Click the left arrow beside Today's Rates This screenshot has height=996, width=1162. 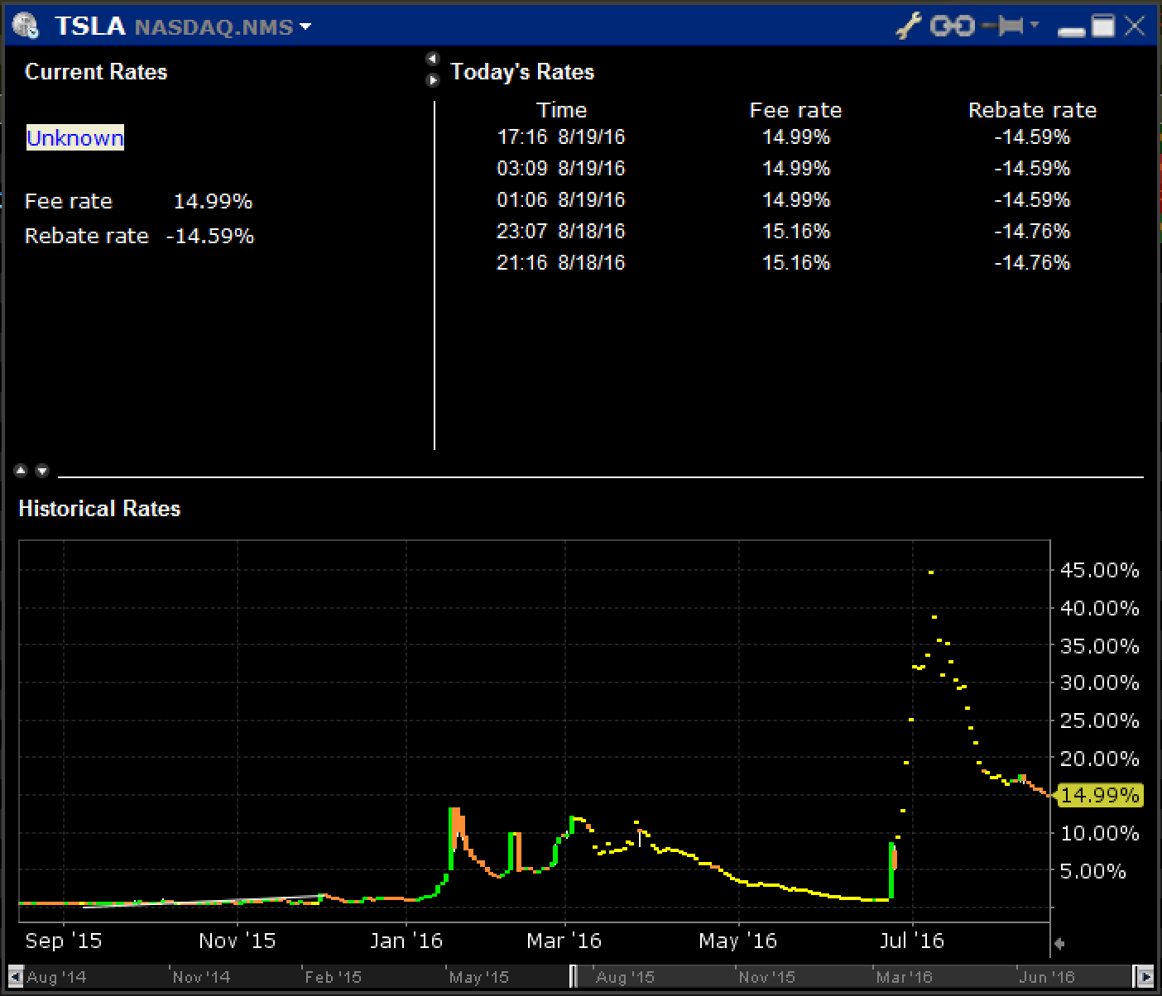pyautogui.click(x=432, y=59)
